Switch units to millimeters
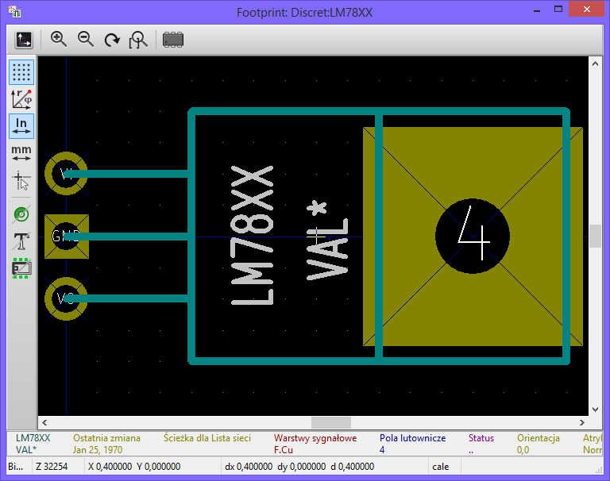610x481 pixels. point(21,152)
